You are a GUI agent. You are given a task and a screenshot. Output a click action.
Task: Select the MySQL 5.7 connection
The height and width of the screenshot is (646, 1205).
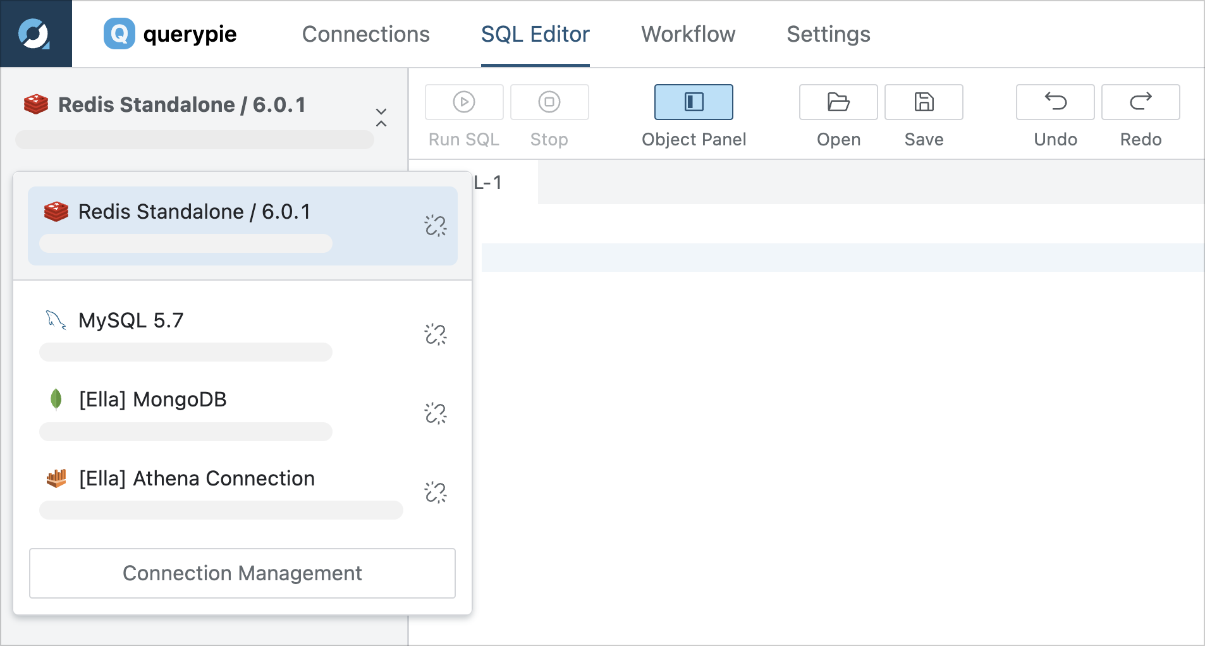coord(243,335)
